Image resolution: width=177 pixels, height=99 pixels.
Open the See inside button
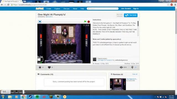(131, 15)
